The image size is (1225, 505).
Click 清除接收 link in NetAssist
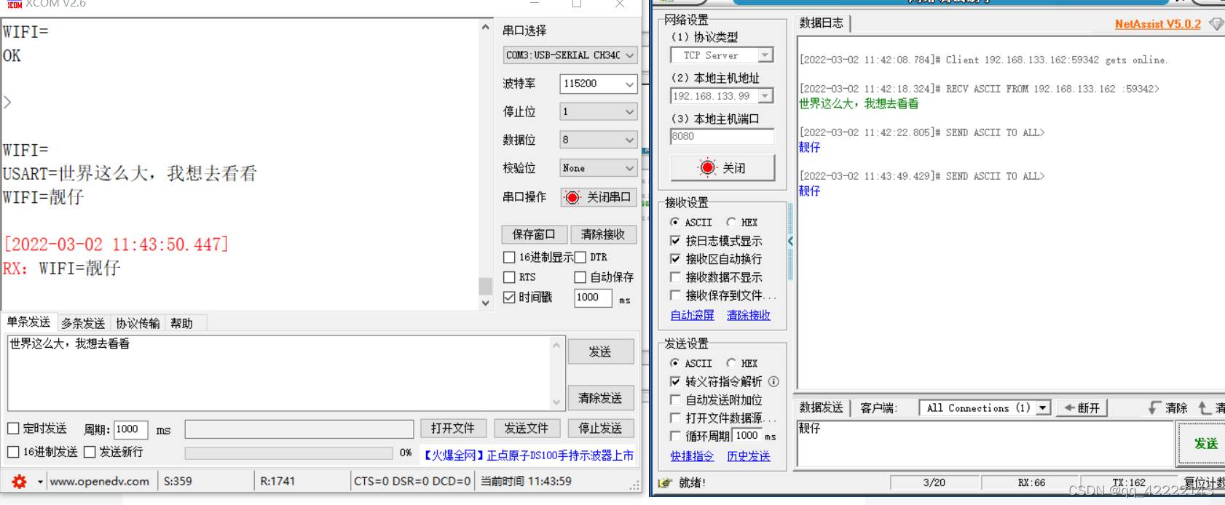[748, 315]
